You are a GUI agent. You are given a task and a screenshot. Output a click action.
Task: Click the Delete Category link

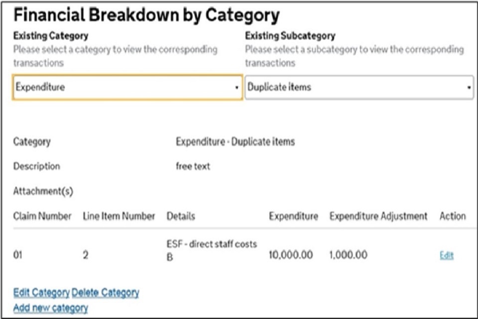(x=106, y=293)
